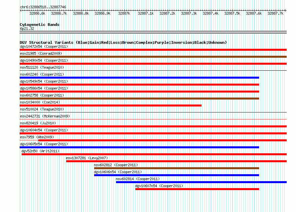The image size is (296, 212).
Task: Click the red dgv10549n54 variant bar
Action: click(139, 85)
